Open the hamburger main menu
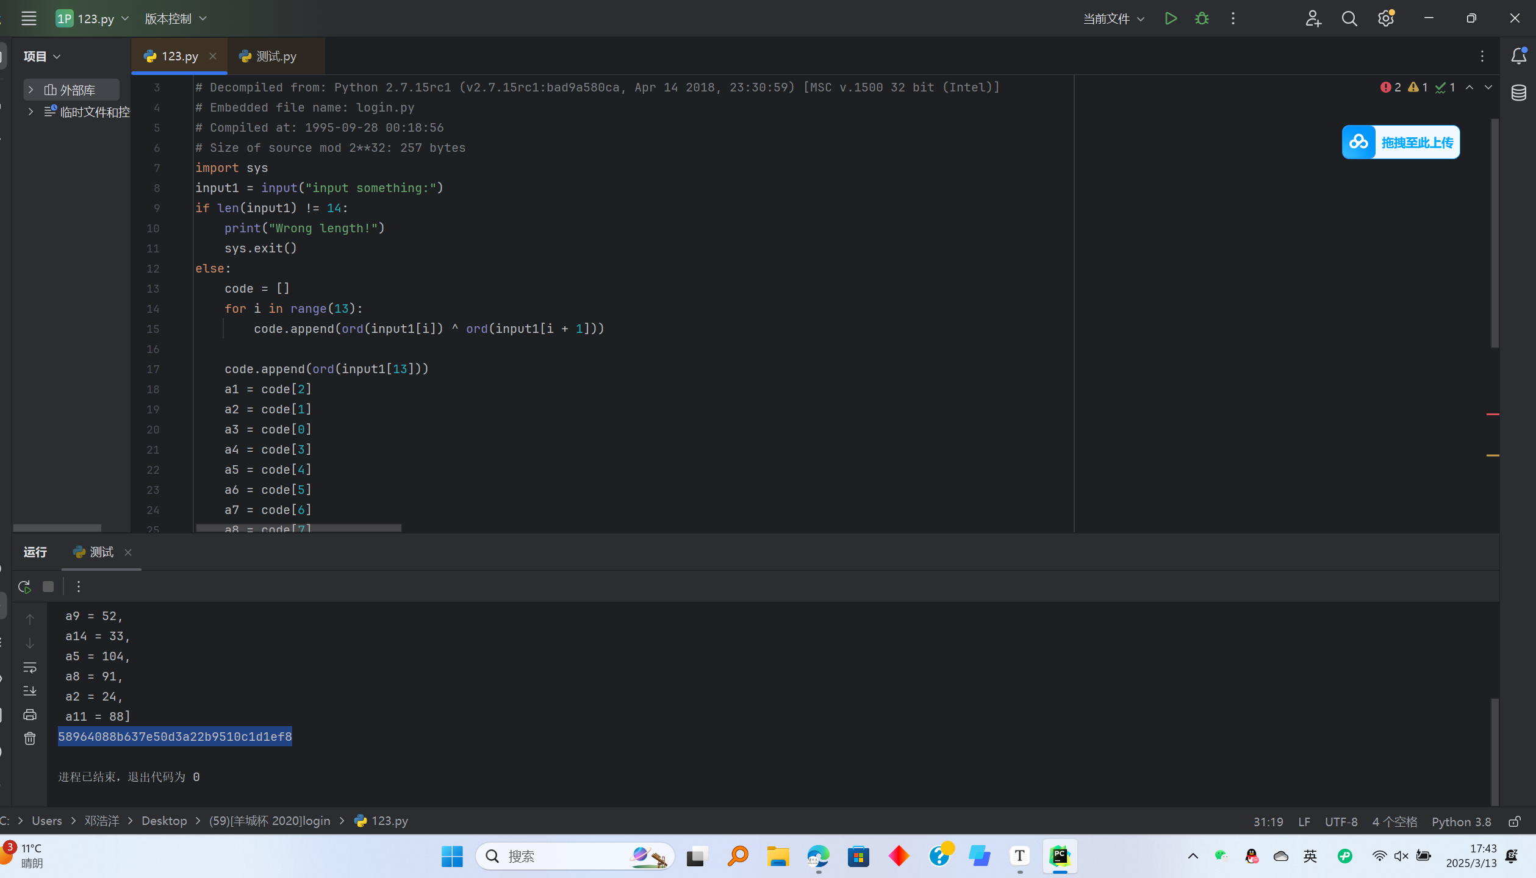 point(29,18)
